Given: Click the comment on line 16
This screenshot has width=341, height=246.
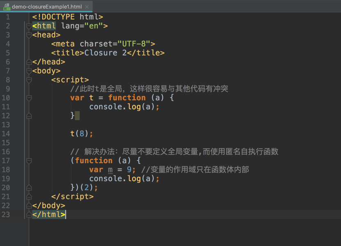Looking at the screenshot, I should 174,152.
